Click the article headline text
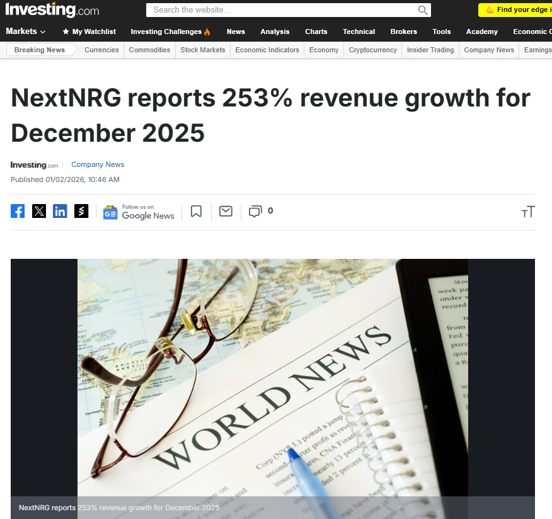 tap(270, 115)
